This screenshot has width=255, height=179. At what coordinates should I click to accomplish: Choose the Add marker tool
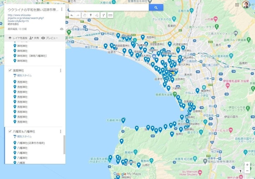(91, 15)
